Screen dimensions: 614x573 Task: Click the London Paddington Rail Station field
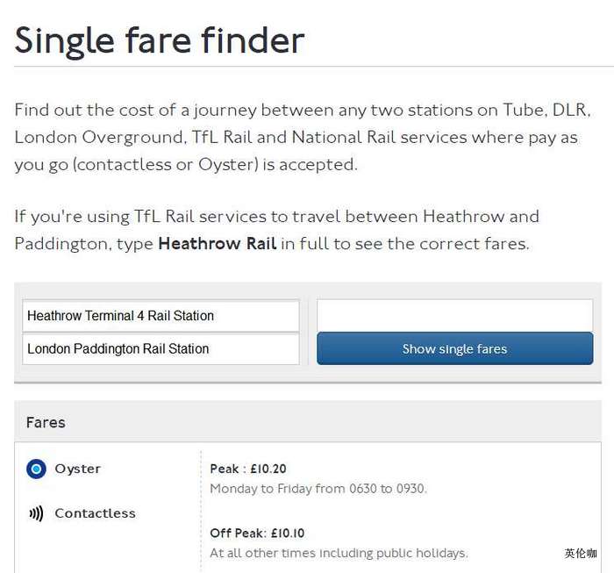point(161,348)
